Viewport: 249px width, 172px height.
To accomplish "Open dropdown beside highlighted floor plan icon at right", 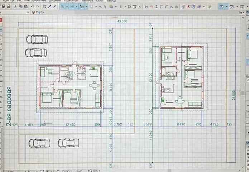I will click(227, 6).
